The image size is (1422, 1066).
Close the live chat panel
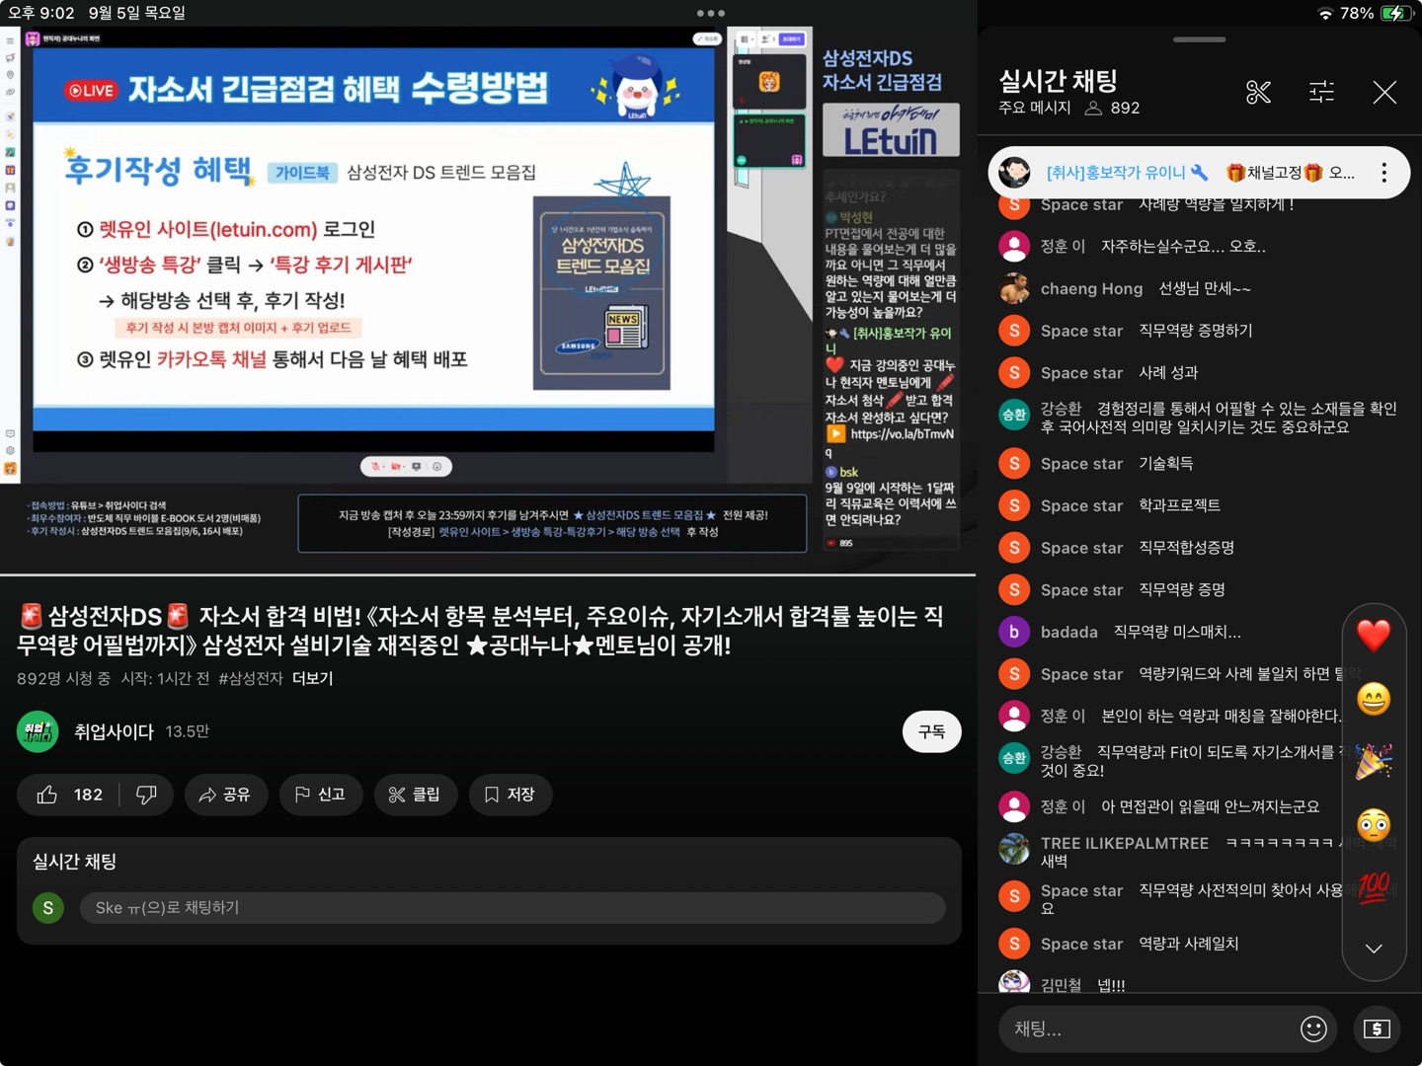tap(1384, 93)
